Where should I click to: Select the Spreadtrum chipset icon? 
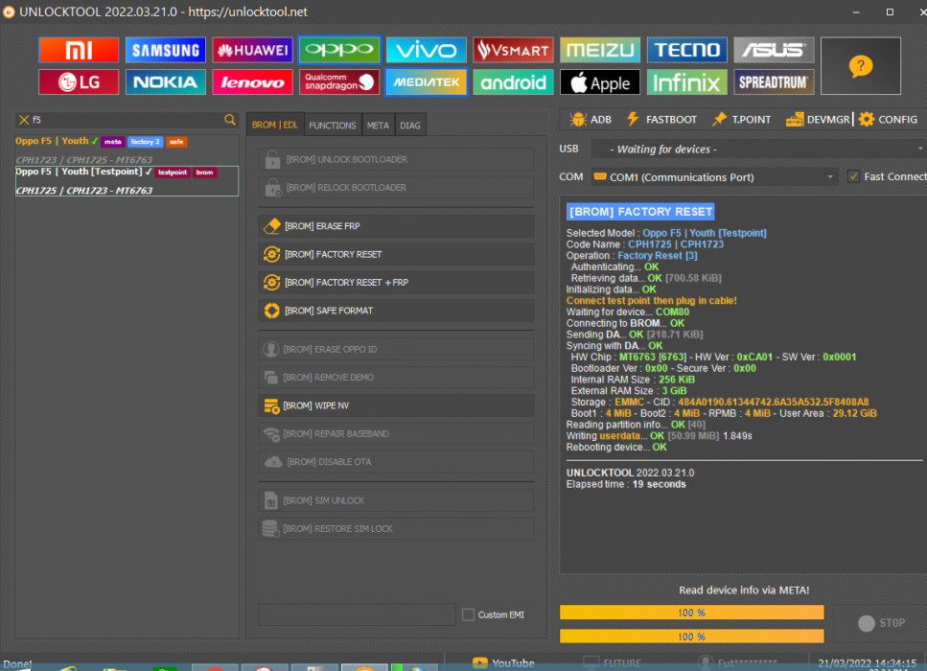click(x=774, y=82)
